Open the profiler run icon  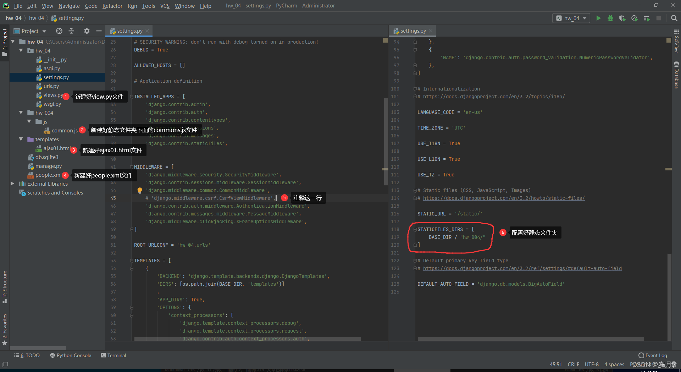[x=635, y=18]
